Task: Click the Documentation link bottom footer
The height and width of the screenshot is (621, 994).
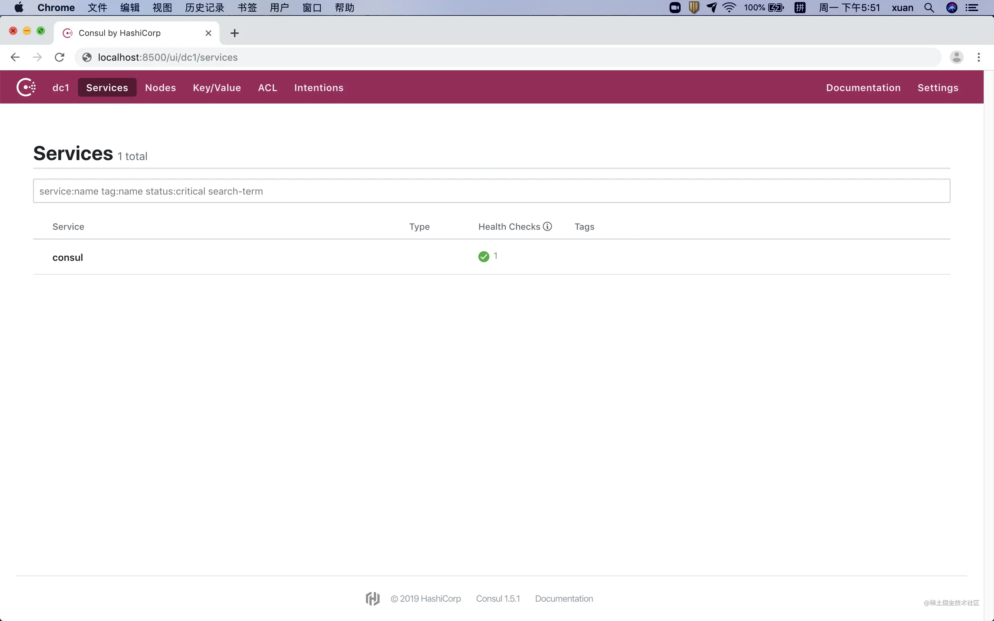Action: [564, 598]
